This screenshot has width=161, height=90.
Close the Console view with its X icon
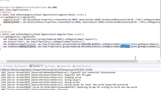[x=42, y=66]
